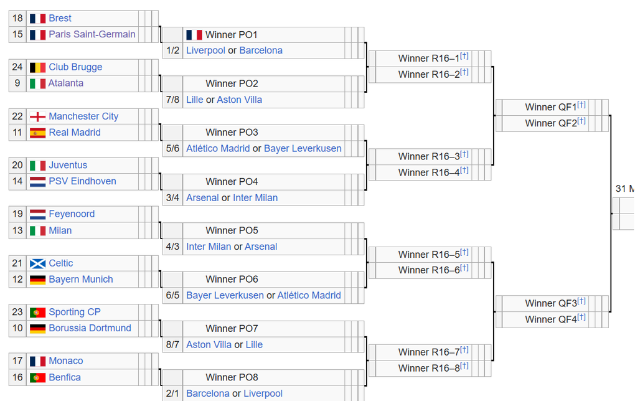The height and width of the screenshot is (401, 635).
Task: Click Inter Milan in the 3/4 row
Action: [255, 198]
